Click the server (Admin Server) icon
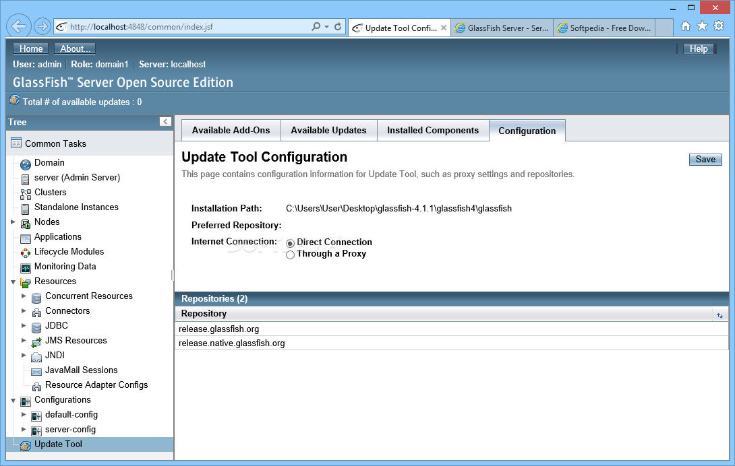The height and width of the screenshot is (466, 735). click(26, 179)
